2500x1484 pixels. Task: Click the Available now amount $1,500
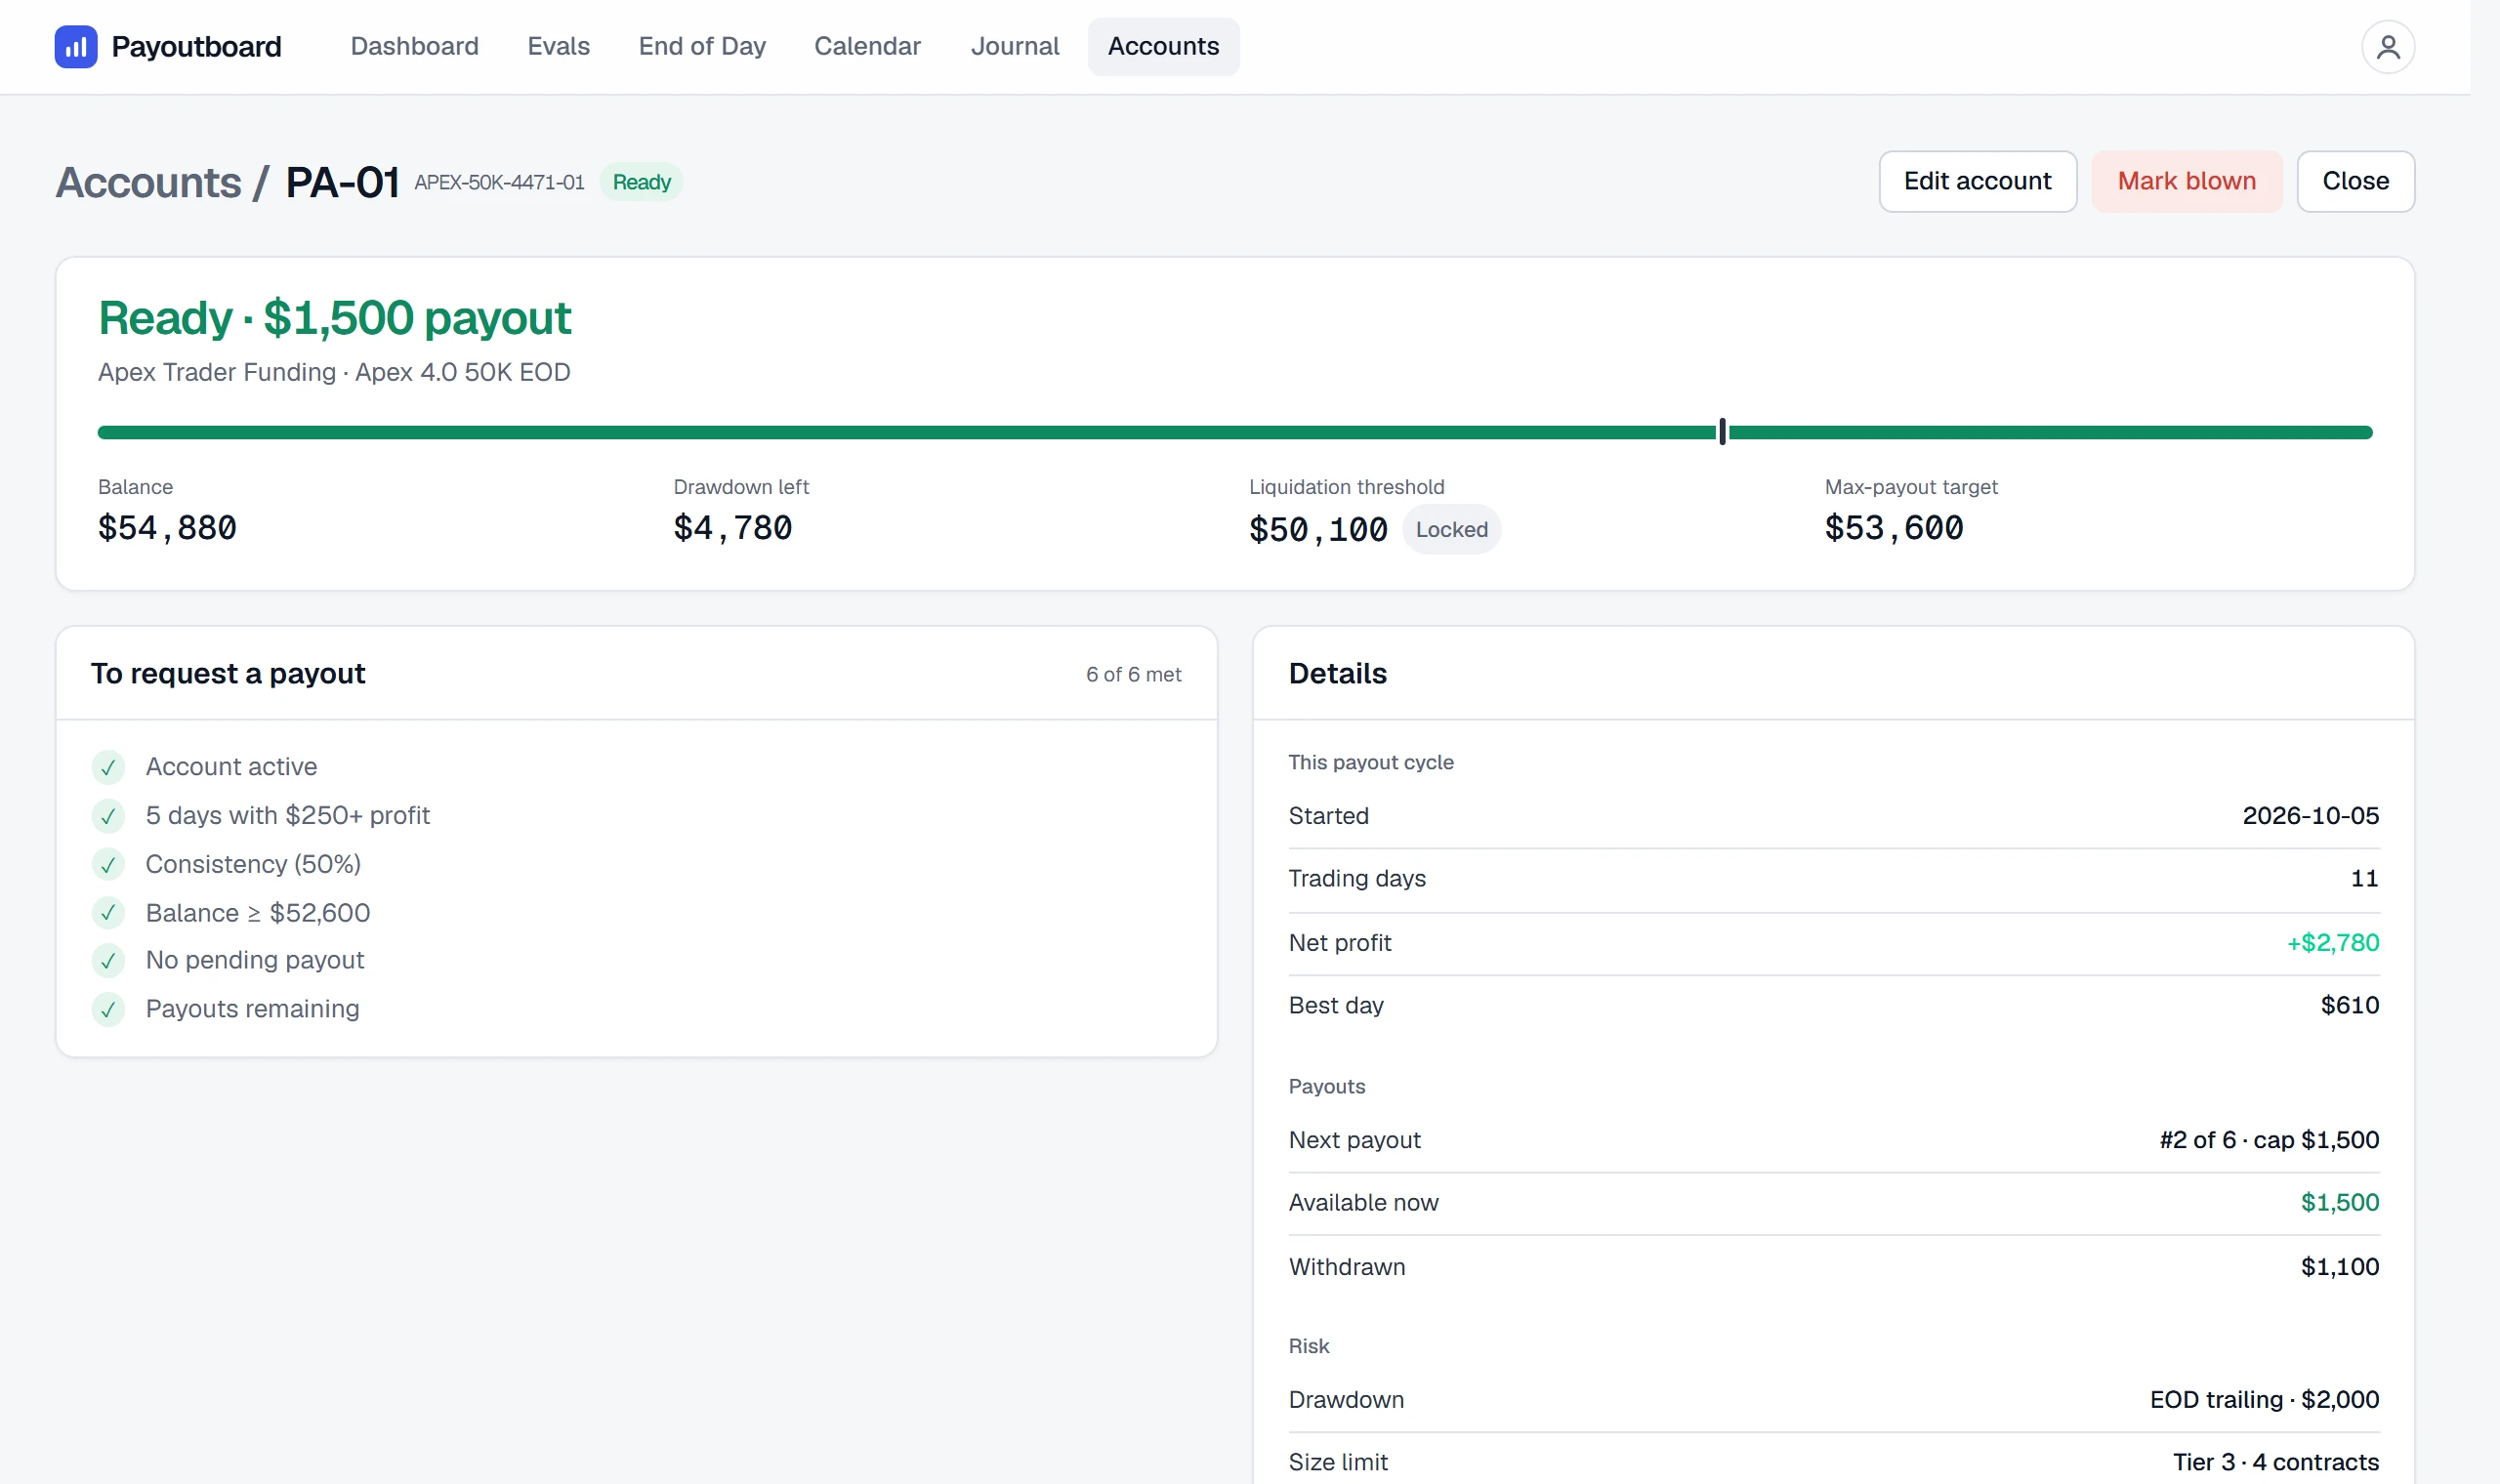(x=2339, y=1202)
